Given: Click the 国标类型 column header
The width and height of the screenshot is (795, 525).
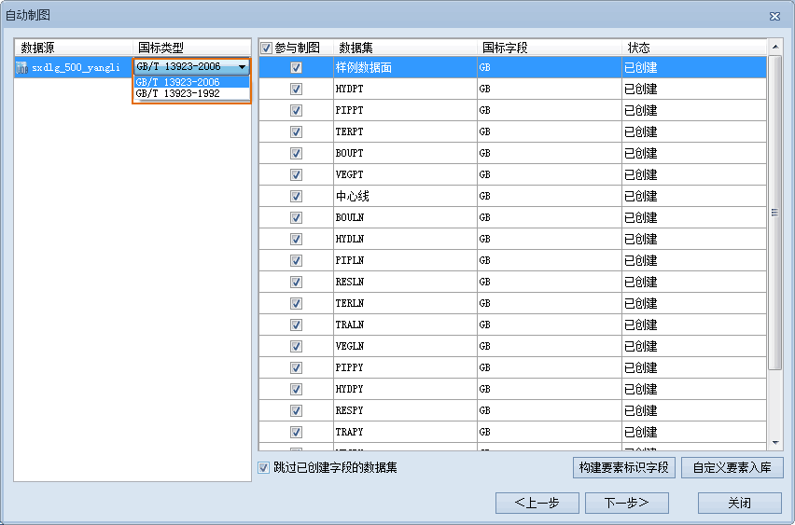Looking at the screenshot, I should tap(160, 48).
